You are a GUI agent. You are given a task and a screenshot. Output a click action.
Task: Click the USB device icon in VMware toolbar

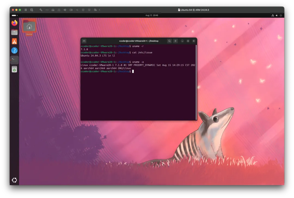tap(77, 10)
